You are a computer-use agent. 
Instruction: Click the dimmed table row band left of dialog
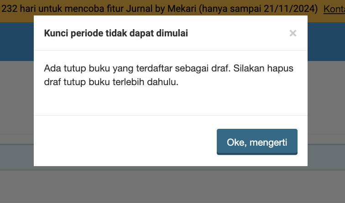[x=17, y=157]
